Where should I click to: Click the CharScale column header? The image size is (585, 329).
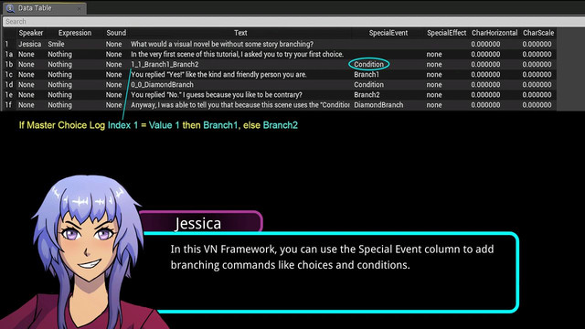tap(538, 33)
